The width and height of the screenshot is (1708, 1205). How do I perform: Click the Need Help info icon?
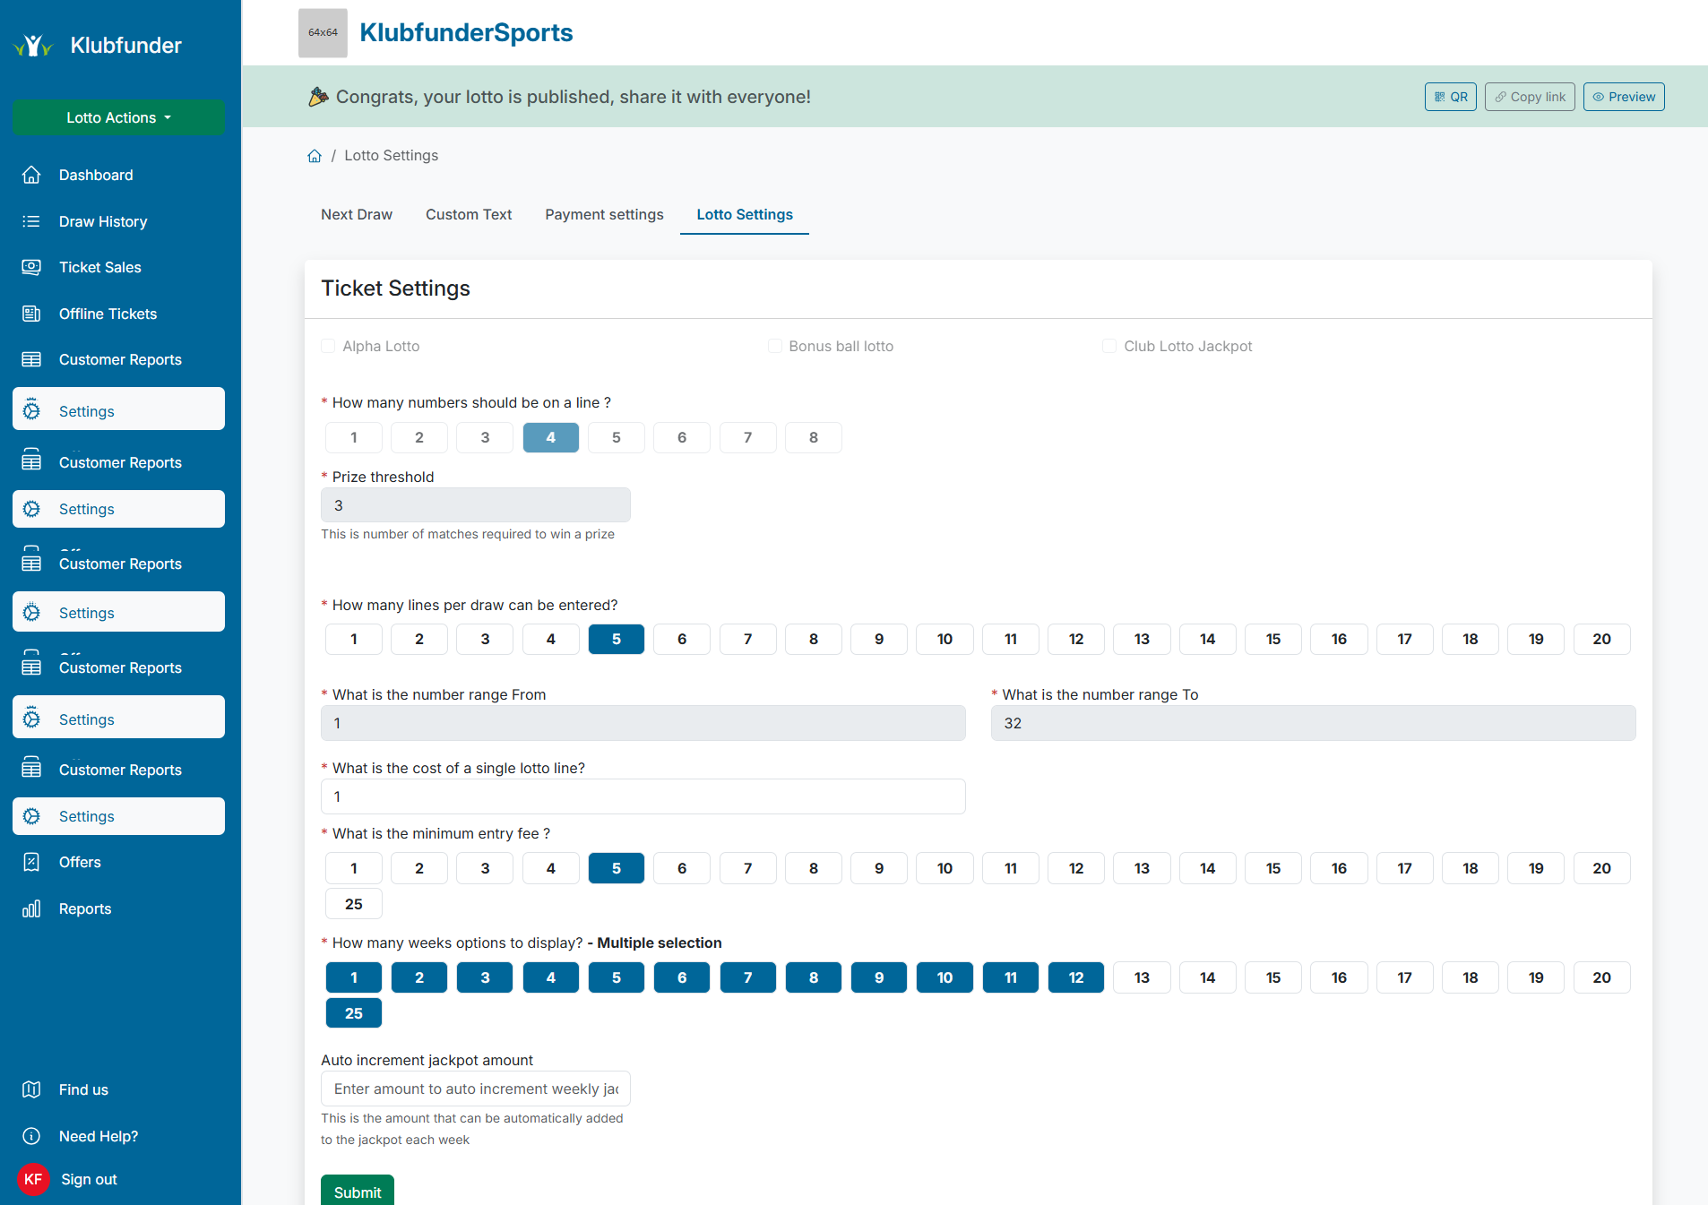click(31, 1136)
